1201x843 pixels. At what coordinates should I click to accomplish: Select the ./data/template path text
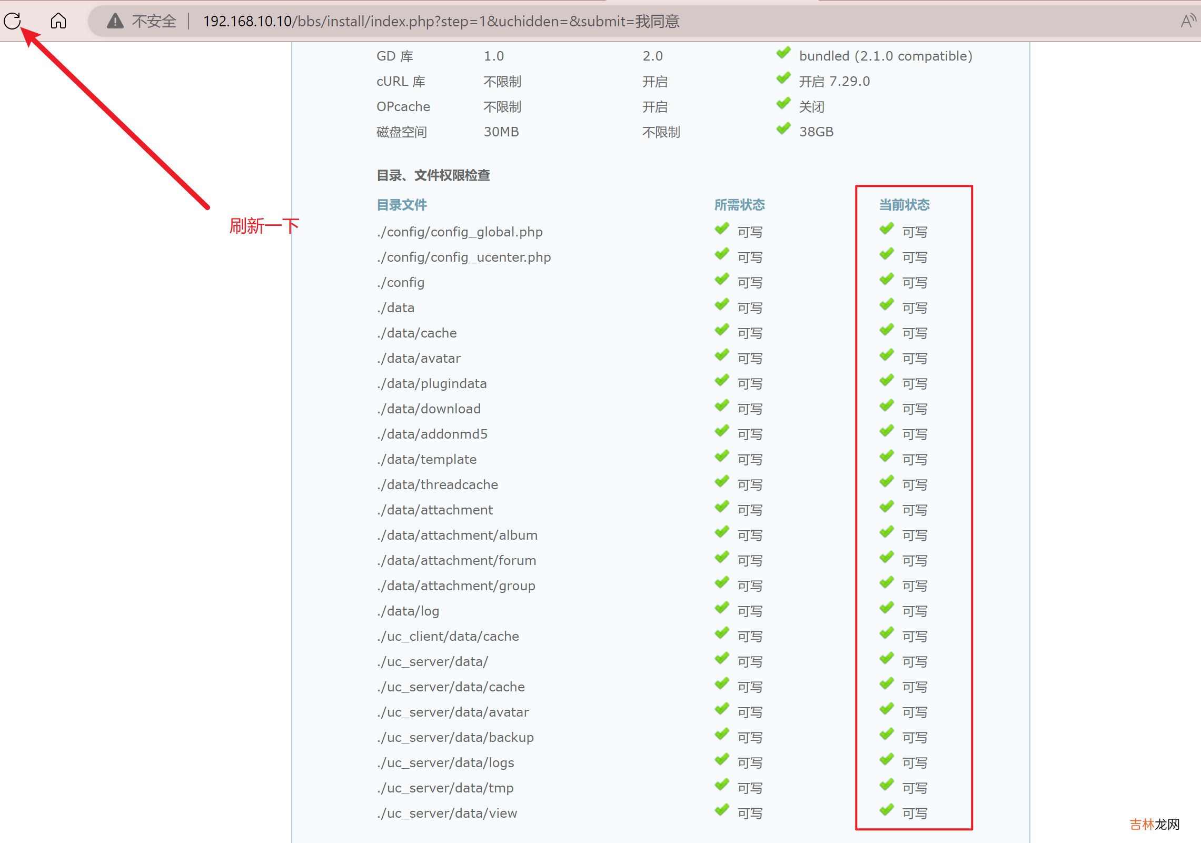(x=426, y=460)
